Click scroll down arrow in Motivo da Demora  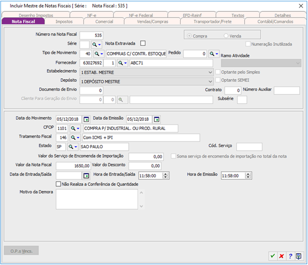point(142,206)
